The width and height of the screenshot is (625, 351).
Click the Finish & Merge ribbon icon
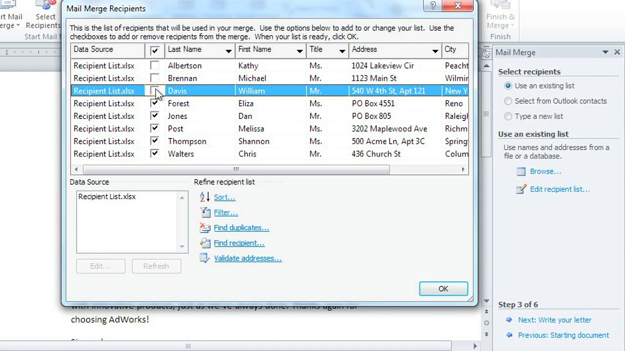[x=500, y=5]
